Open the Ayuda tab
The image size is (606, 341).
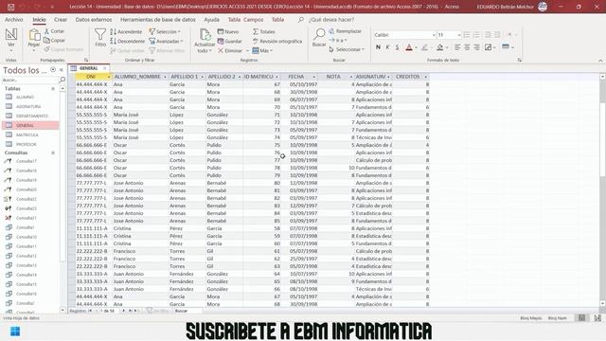[211, 19]
